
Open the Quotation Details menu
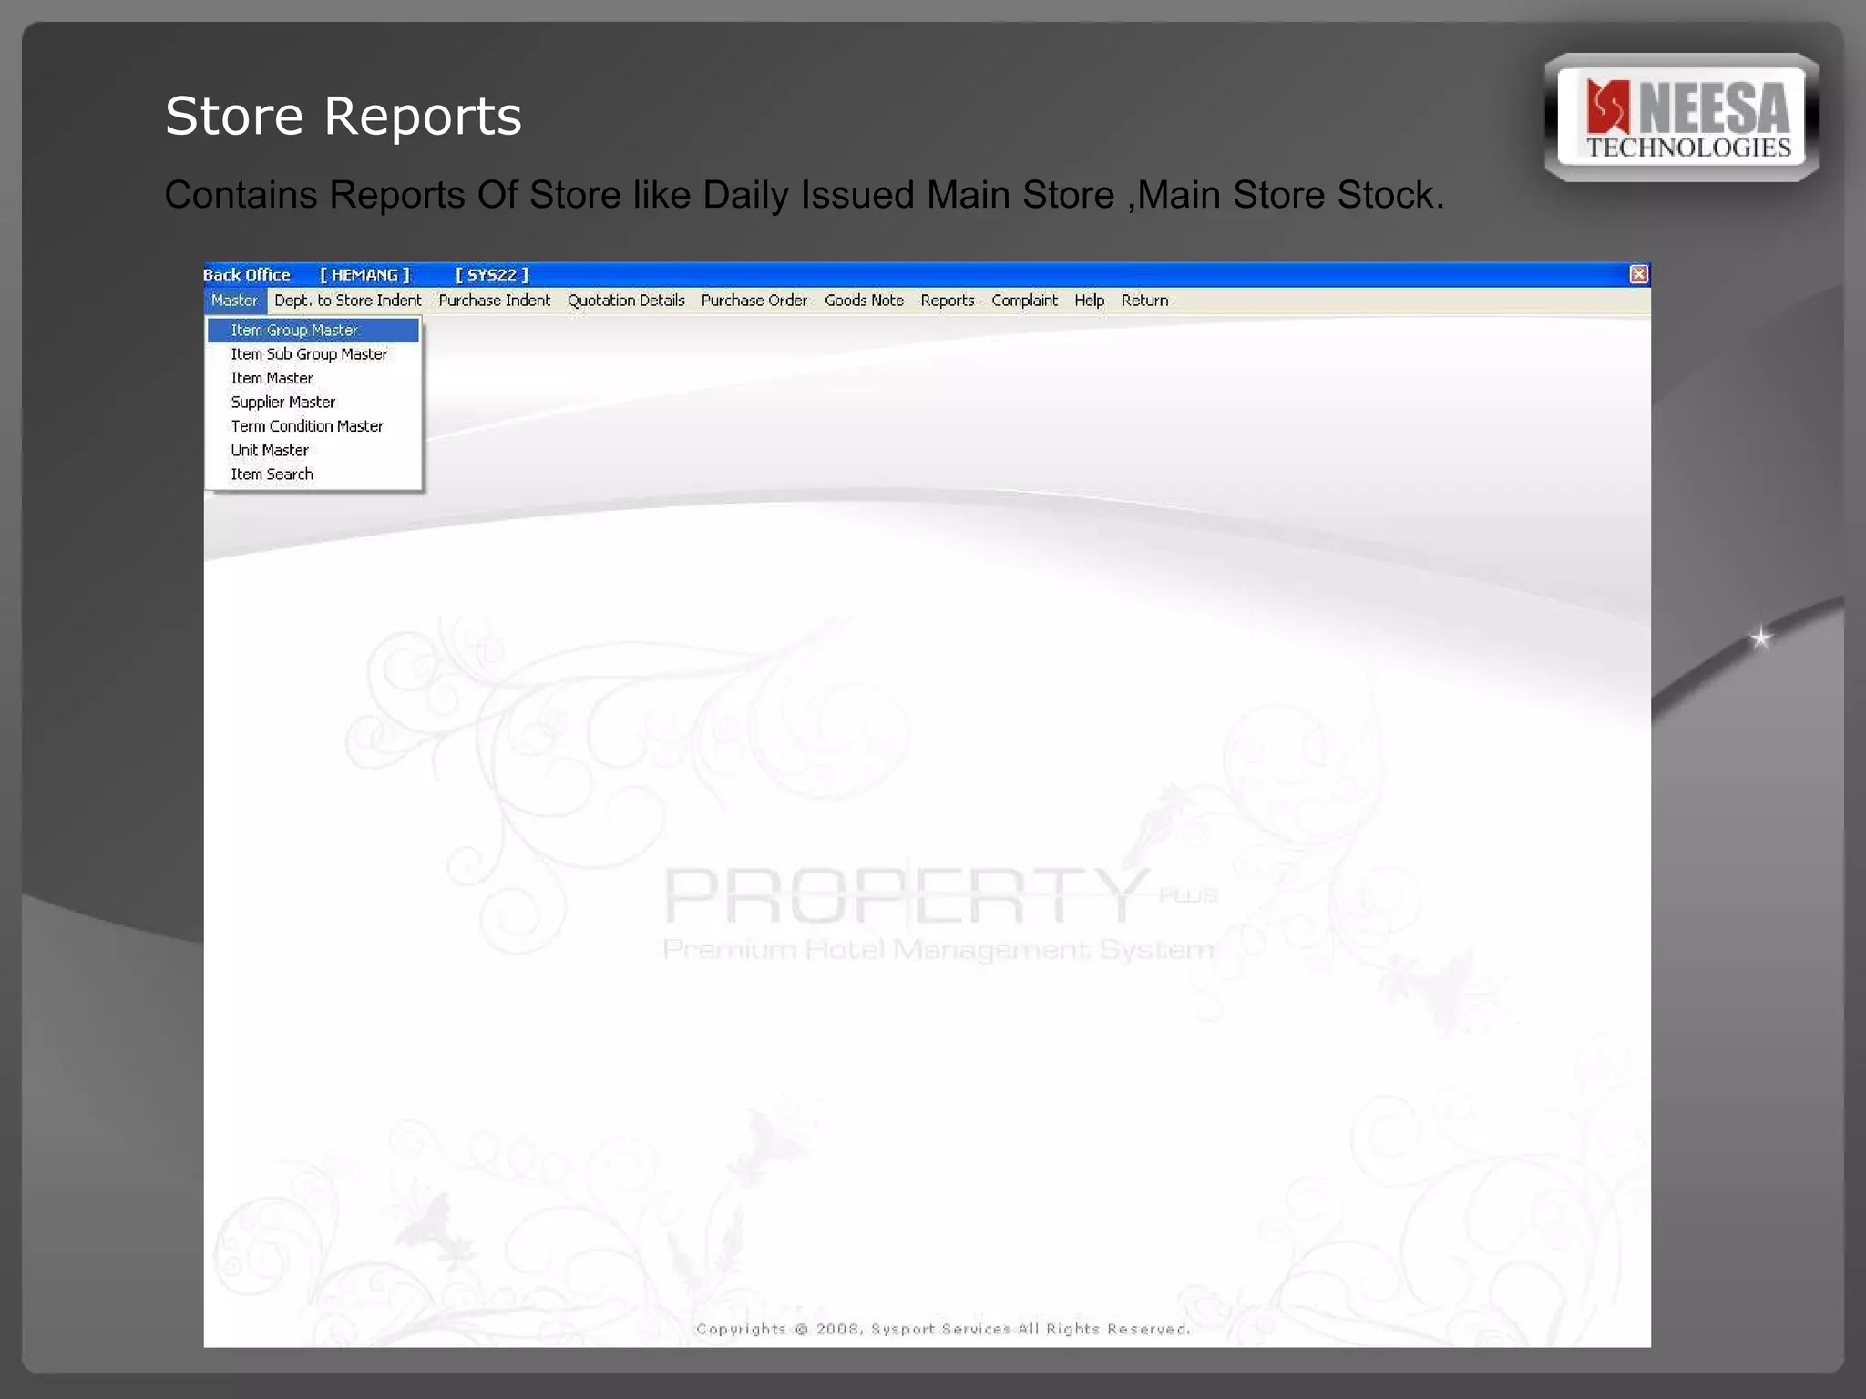[626, 301]
